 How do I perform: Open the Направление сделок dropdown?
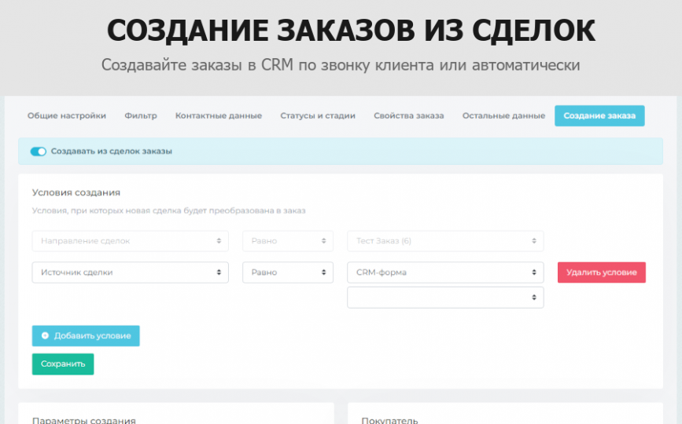[130, 241]
